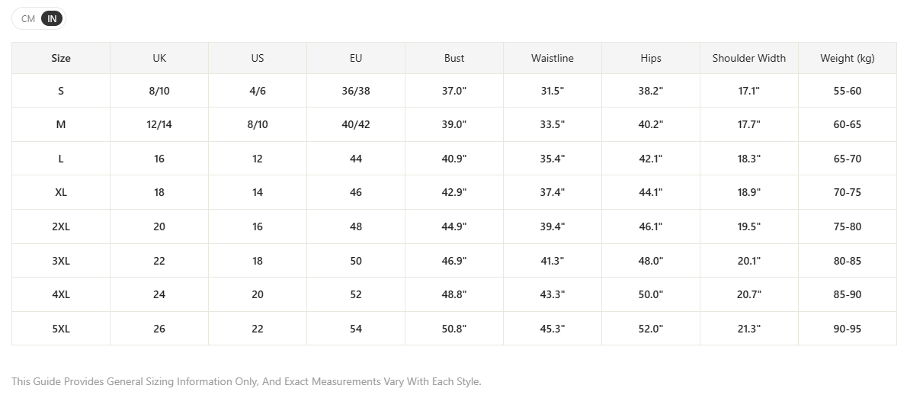Click the Waistline column header

[553, 58]
